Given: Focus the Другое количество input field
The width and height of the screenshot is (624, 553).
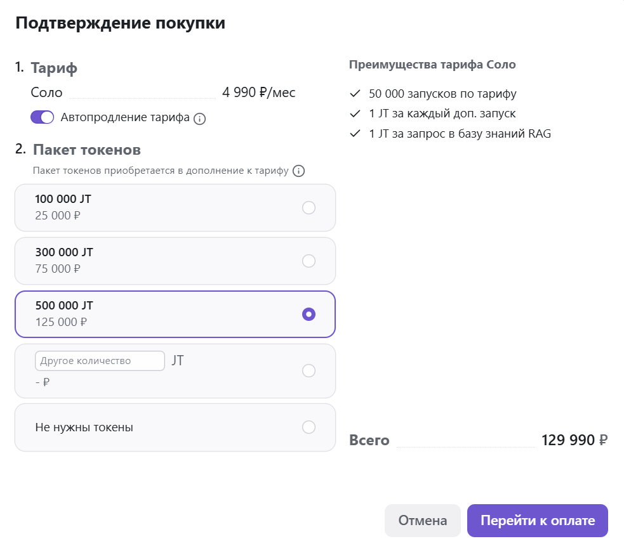Looking at the screenshot, I should click(100, 361).
